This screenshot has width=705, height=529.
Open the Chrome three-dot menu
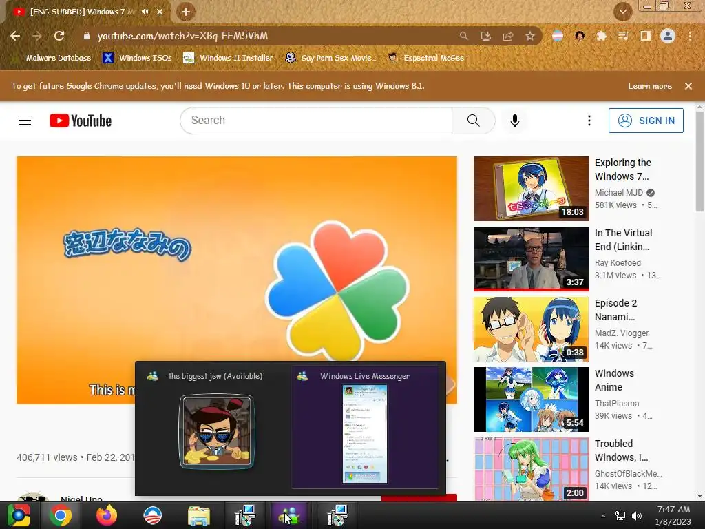690,36
